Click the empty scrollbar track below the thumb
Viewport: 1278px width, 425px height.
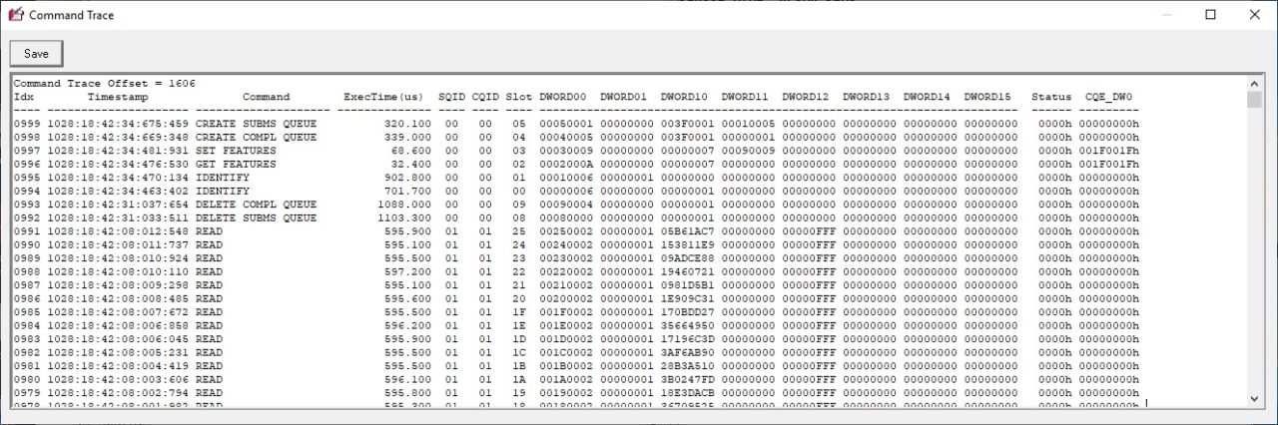click(x=1255, y=249)
